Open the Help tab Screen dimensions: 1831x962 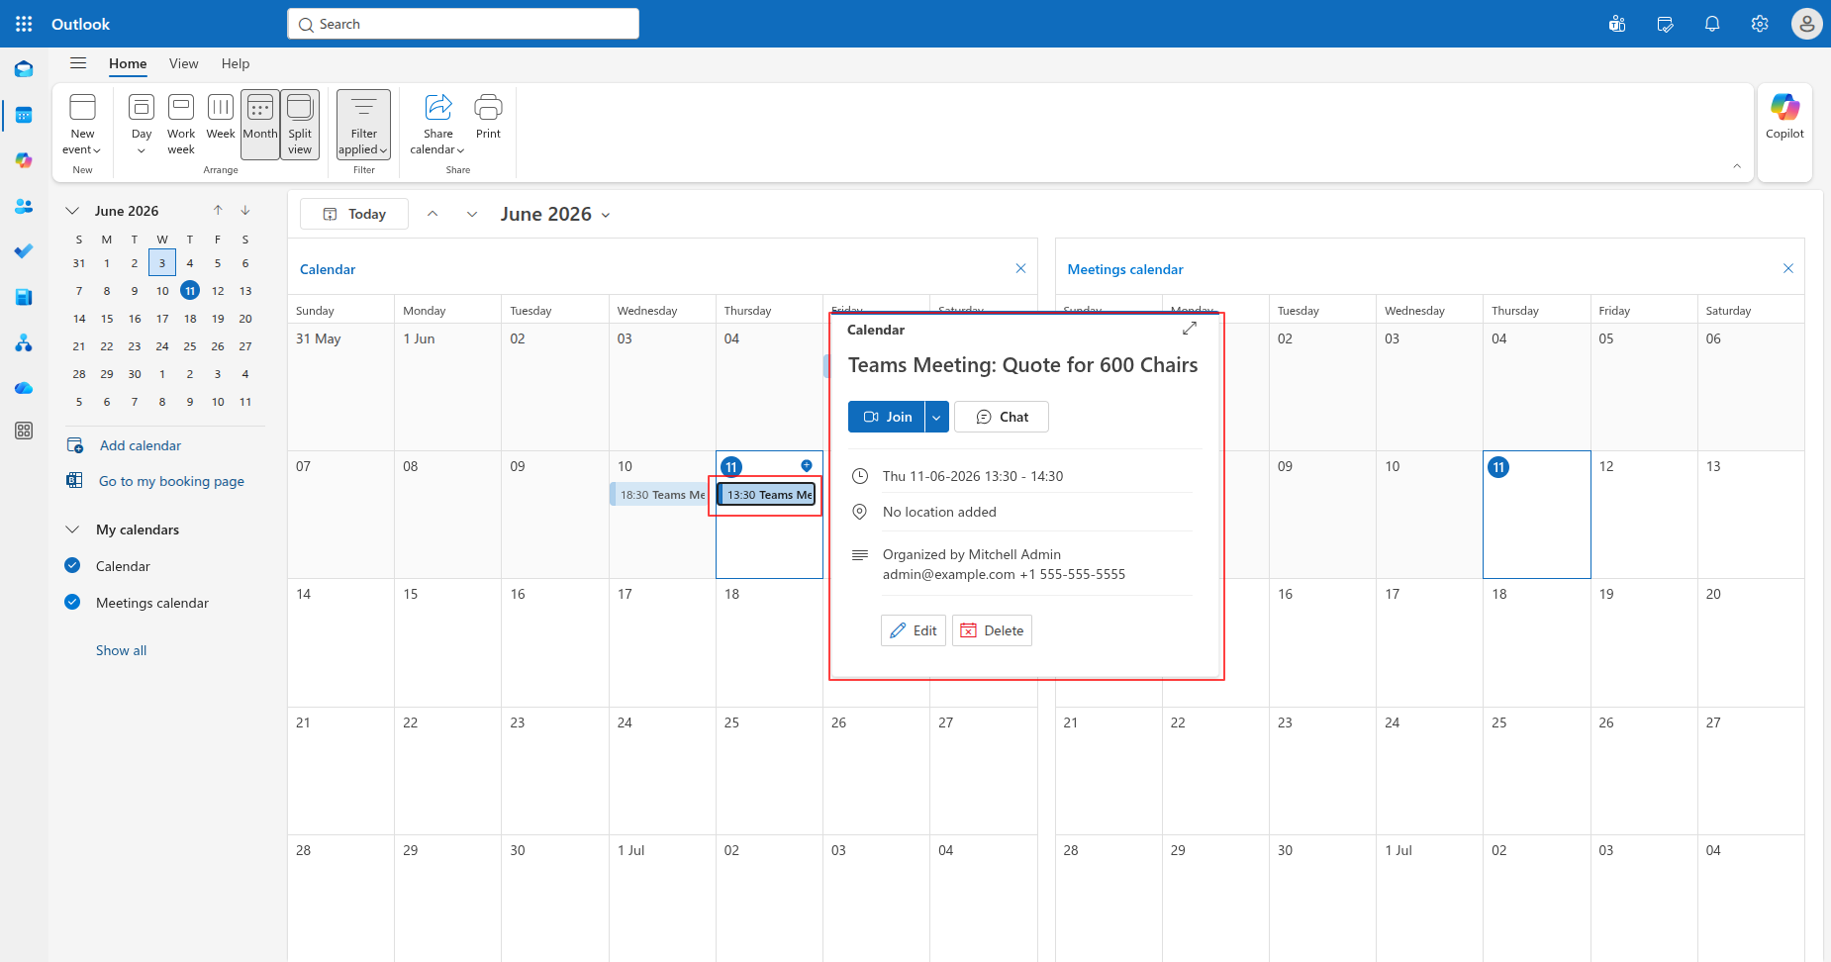tap(236, 63)
